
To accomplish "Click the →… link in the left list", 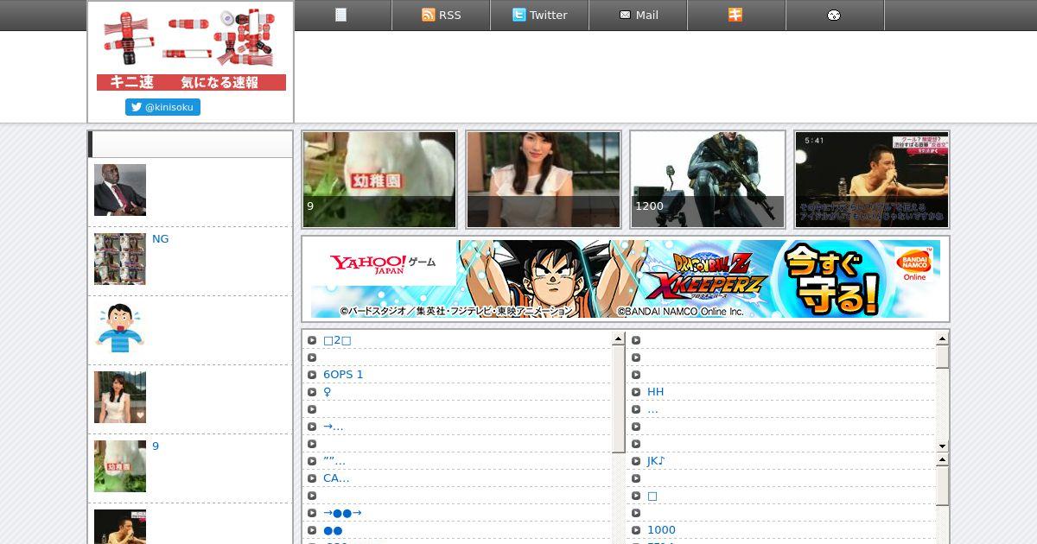I will [334, 427].
